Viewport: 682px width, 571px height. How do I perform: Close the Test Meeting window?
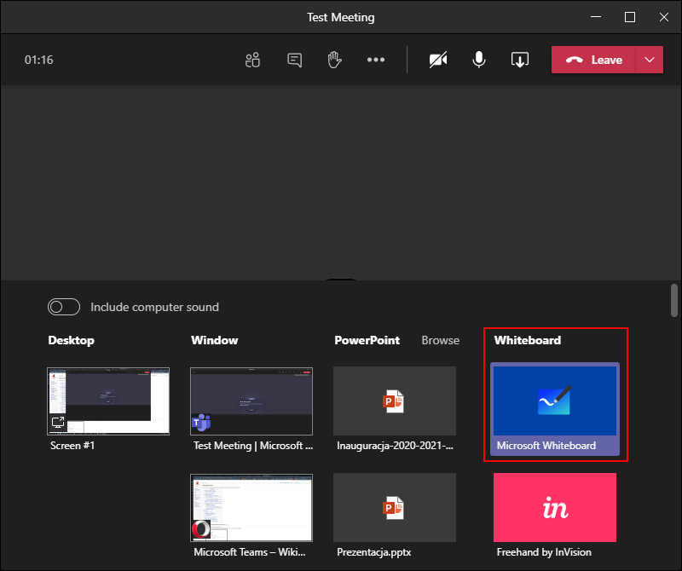pos(664,17)
